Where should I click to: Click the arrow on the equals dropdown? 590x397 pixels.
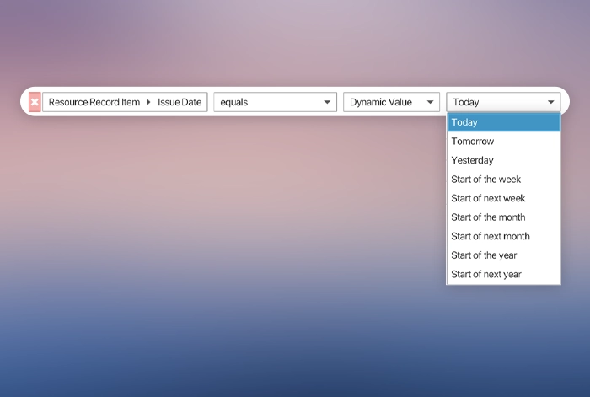[328, 102]
